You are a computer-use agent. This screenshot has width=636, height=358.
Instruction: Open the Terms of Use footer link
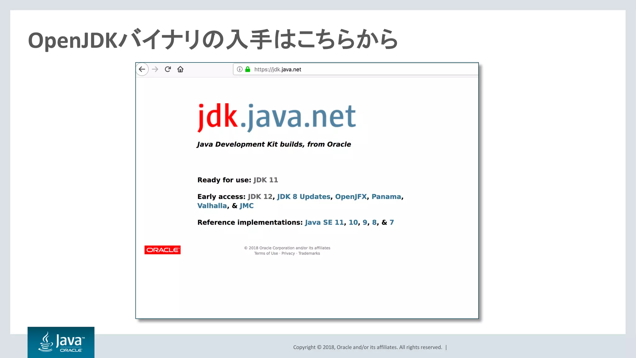pyautogui.click(x=266, y=253)
